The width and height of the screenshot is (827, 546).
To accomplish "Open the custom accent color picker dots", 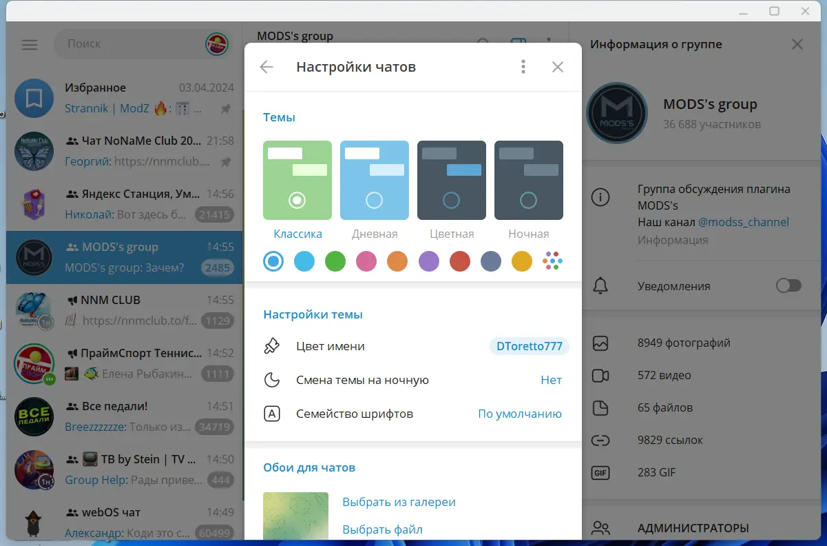I will [552, 261].
